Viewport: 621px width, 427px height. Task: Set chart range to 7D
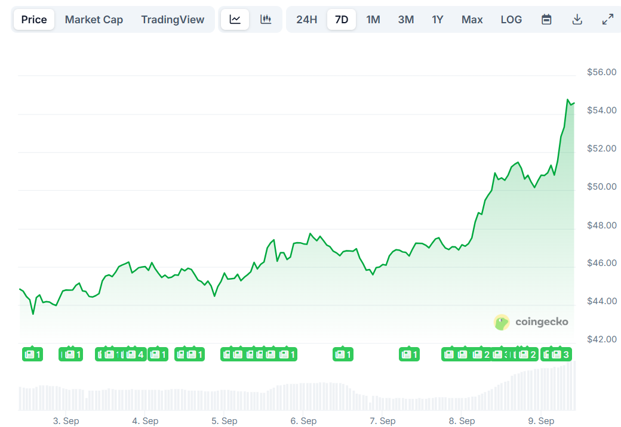[342, 19]
